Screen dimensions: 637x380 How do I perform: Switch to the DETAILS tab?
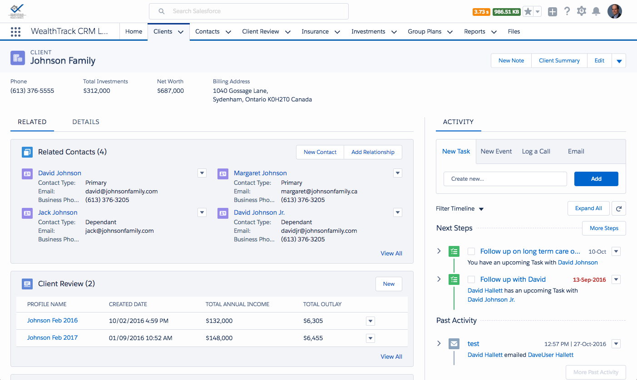[x=86, y=122]
